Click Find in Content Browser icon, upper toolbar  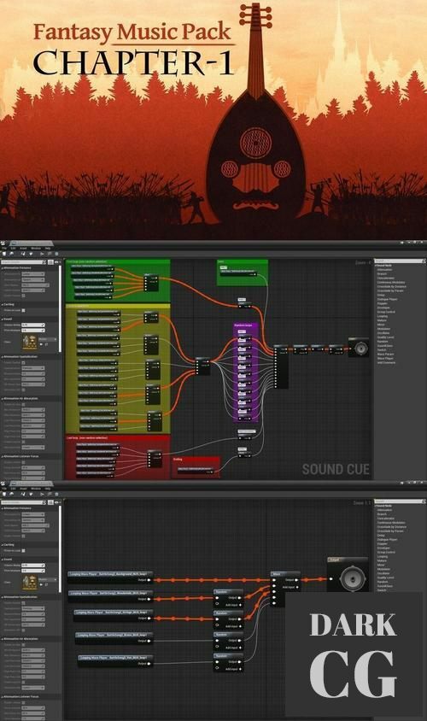[11, 254]
